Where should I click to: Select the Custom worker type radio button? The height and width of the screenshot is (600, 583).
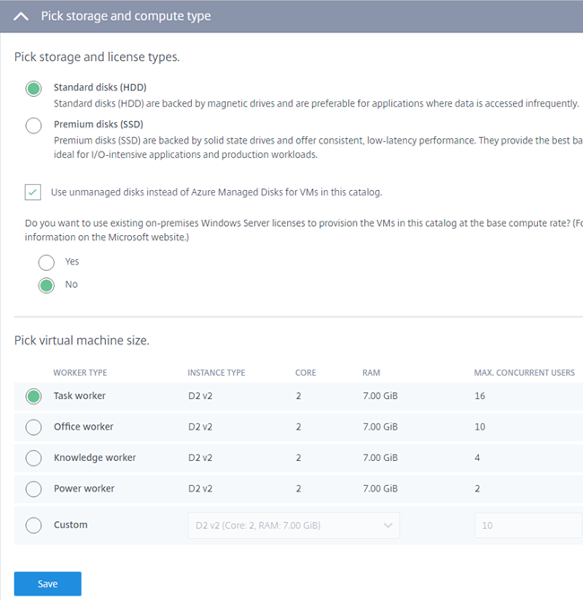pos(33,526)
